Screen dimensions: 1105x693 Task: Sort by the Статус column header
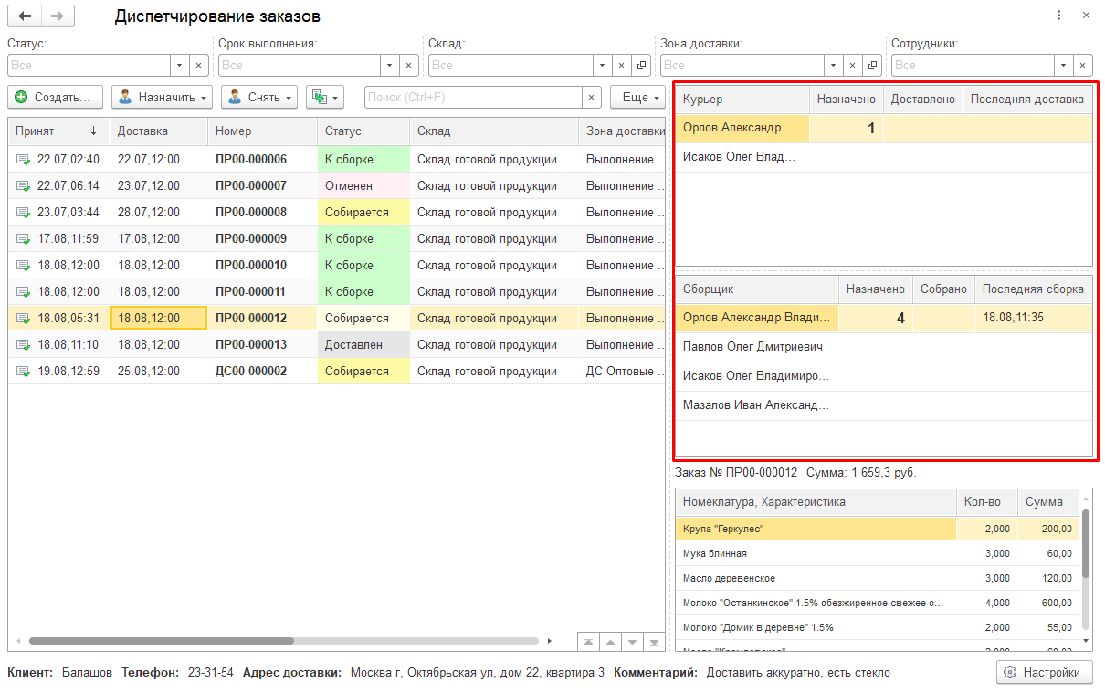363,131
